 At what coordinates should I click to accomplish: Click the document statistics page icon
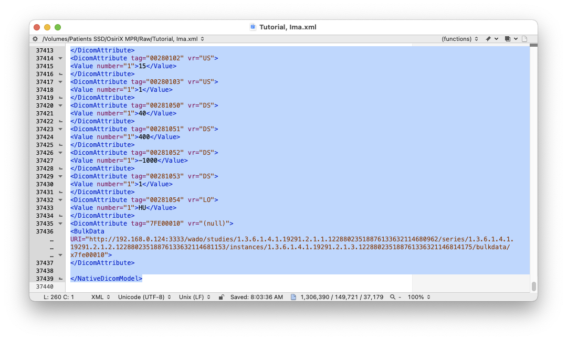(x=293, y=297)
